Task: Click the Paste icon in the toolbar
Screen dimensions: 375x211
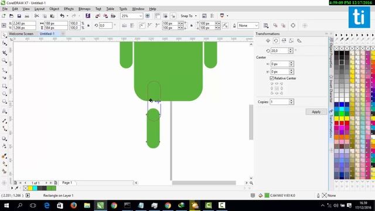Action: (52, 16)
